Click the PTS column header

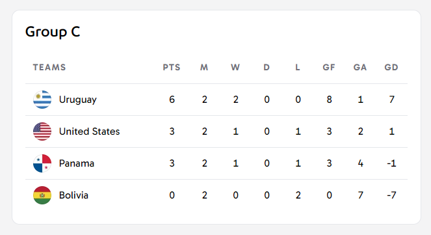pos(172,68)
